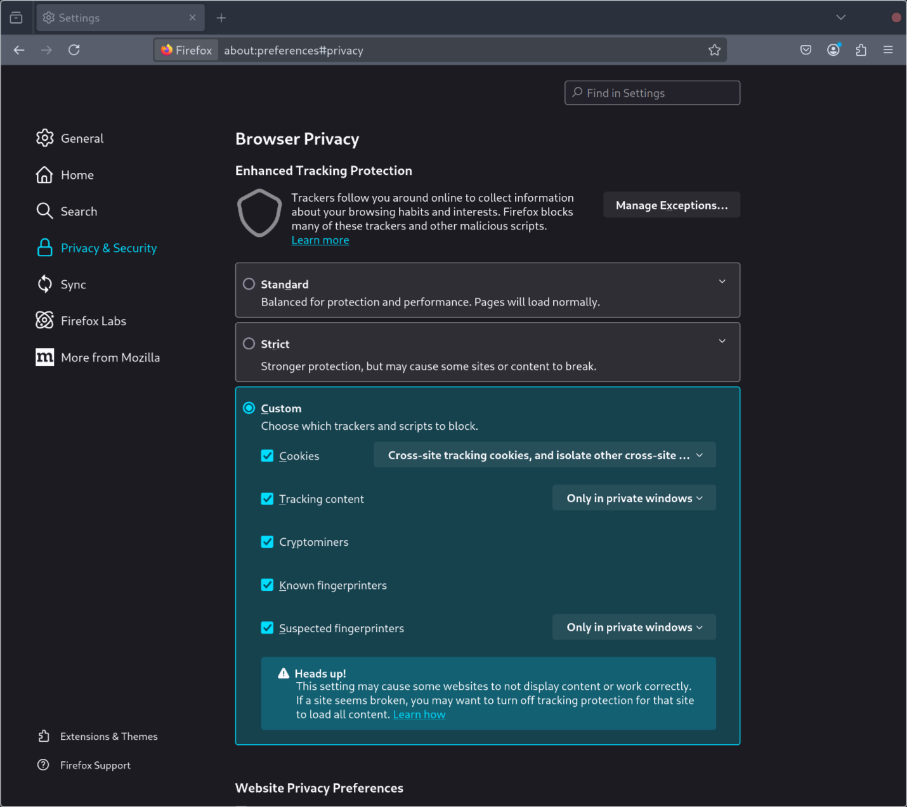Image resolution: width=907 pixels, height=807 pixels.
Task: Uncheck the Tracking content checkbox
Action: coord(267,499)
